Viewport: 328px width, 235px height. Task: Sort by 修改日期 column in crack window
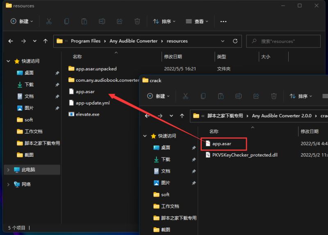click(310, 131)
